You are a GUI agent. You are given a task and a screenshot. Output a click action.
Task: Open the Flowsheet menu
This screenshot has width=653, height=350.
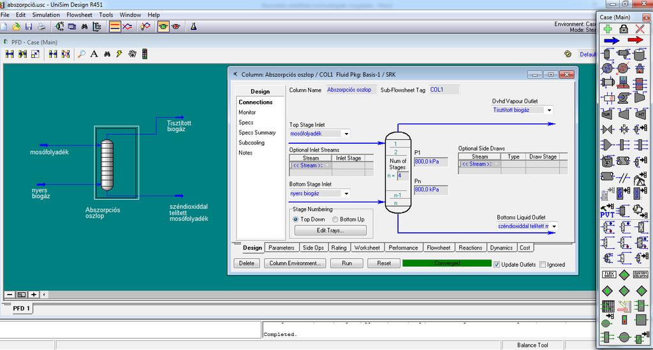point(80,15)
